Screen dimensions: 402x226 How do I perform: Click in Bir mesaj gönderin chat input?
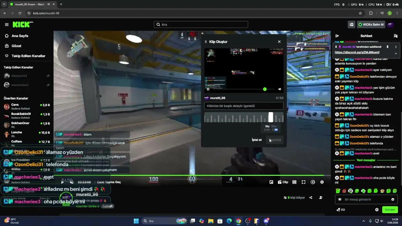(x=367, y=199)
